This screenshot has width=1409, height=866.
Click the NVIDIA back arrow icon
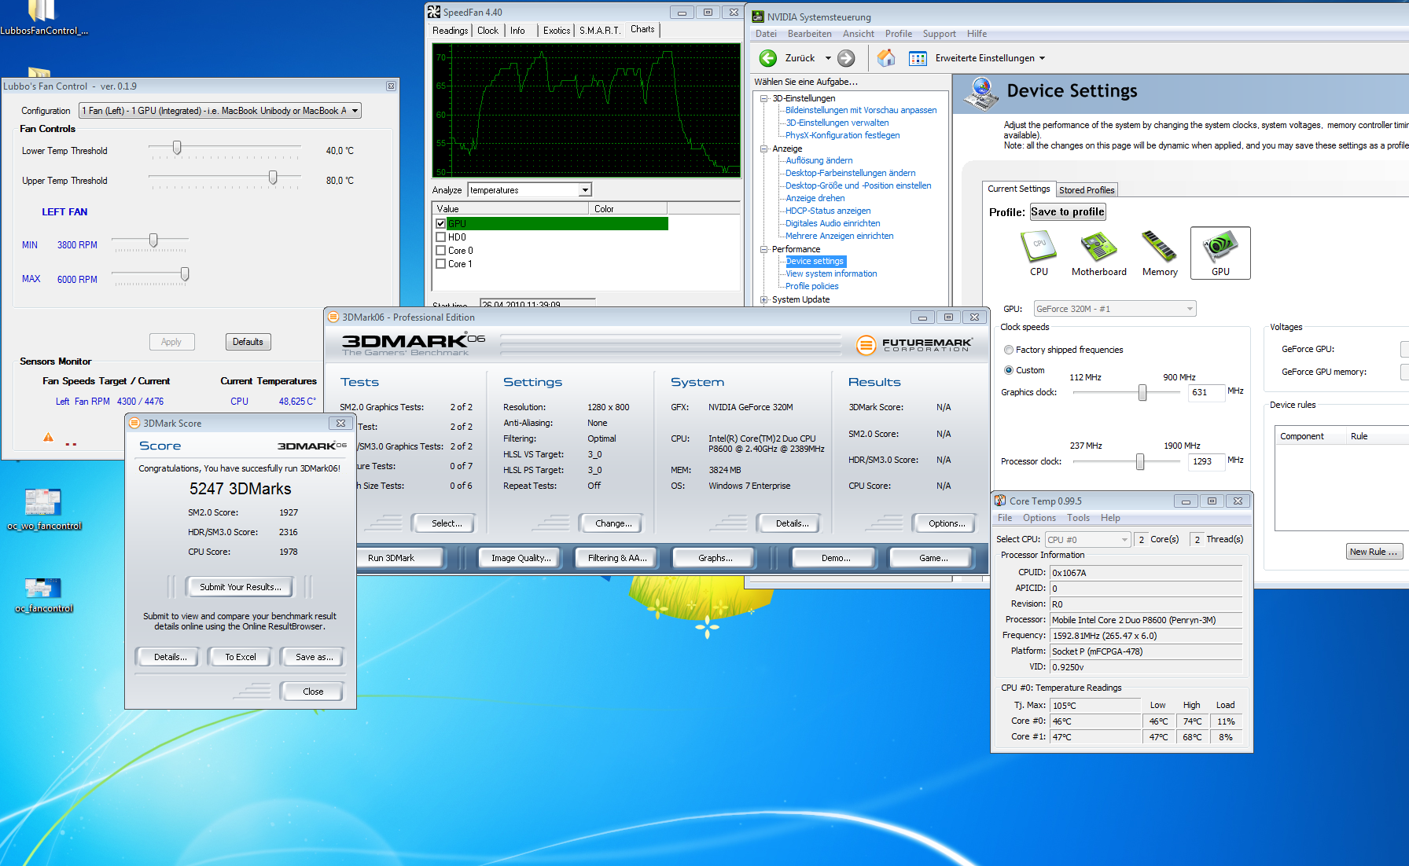click(x=768, y=58)
